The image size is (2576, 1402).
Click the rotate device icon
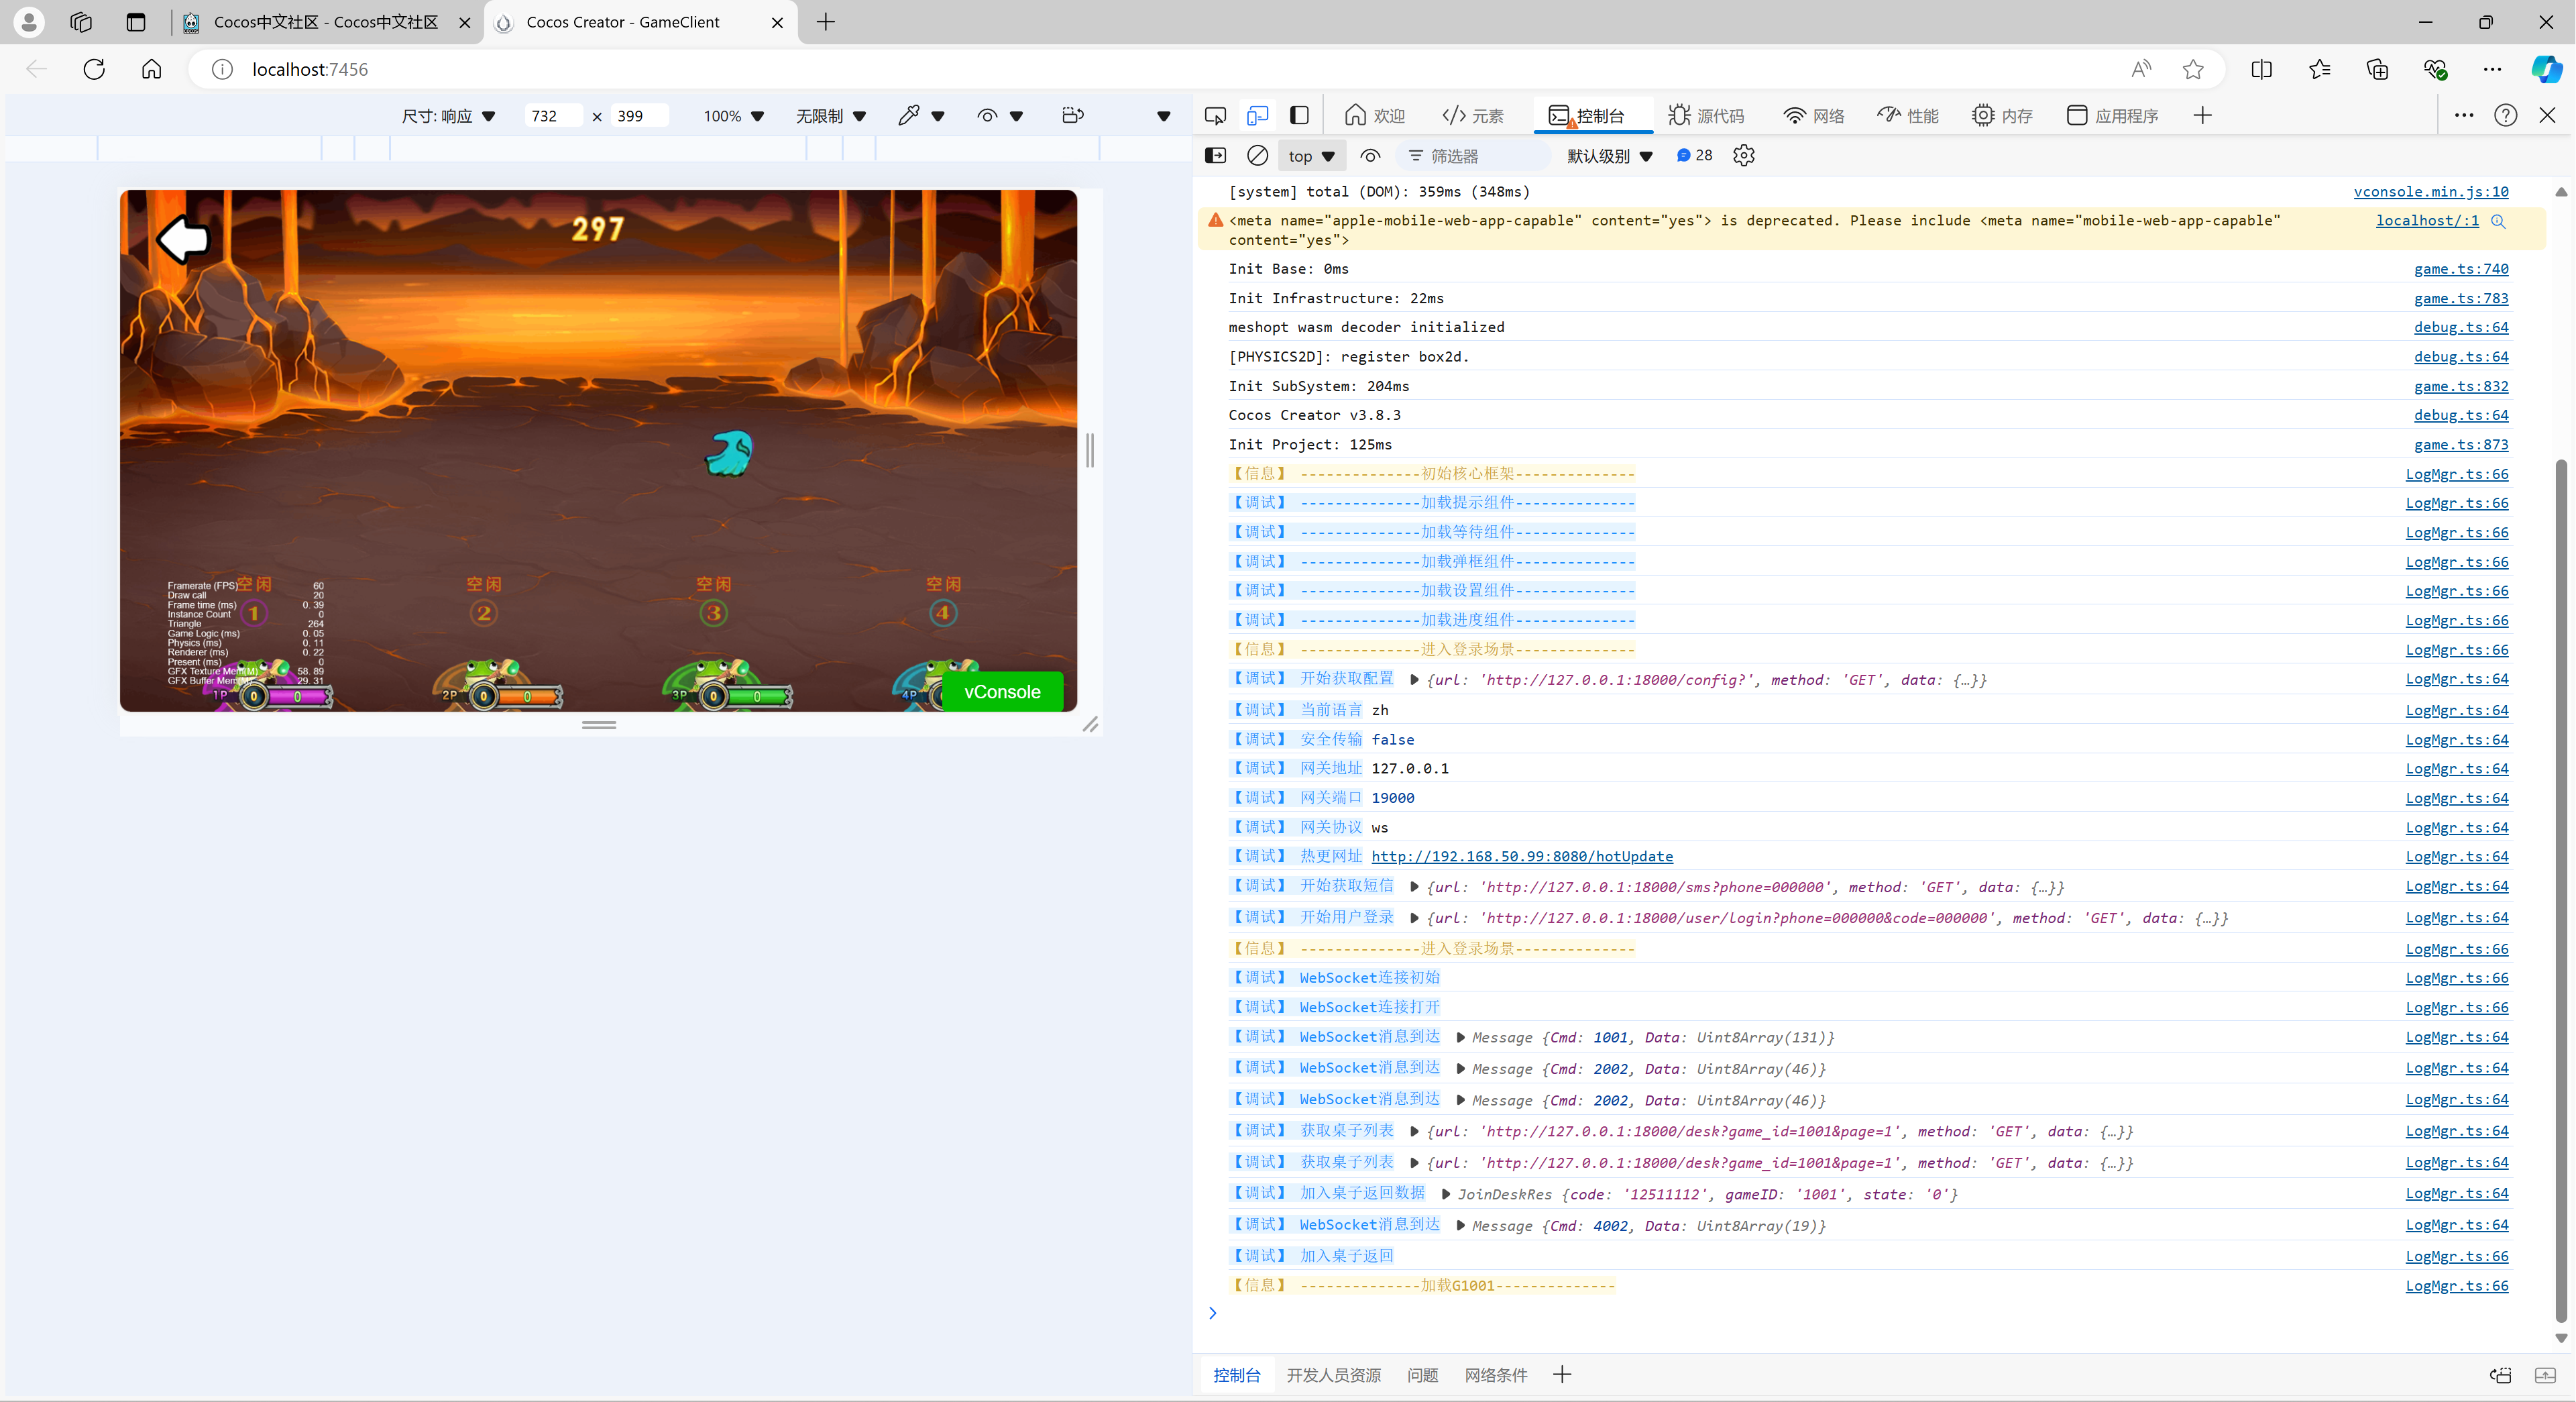click(x=1072, y=116)
